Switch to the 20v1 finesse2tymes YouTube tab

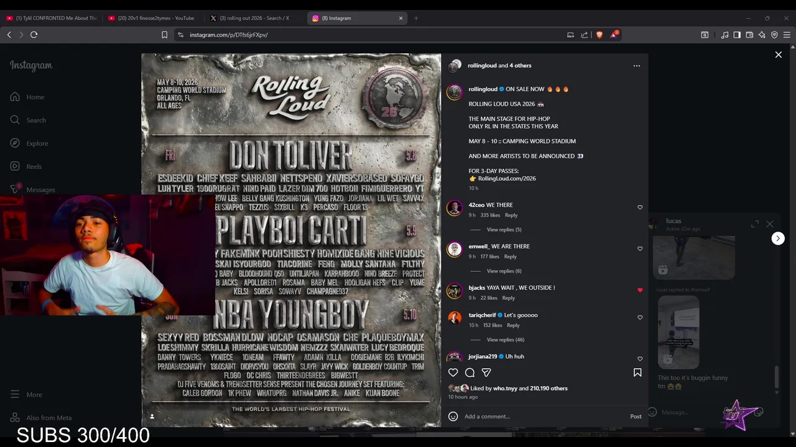coord(153,18)
